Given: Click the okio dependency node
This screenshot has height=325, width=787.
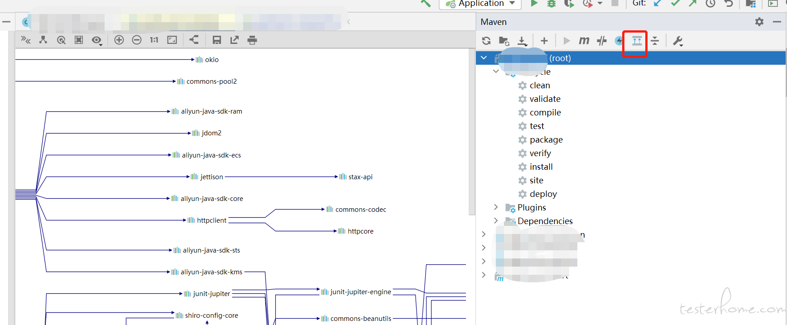Looking at the screenshot, I should pyautogui.click(x=207, y=60).
